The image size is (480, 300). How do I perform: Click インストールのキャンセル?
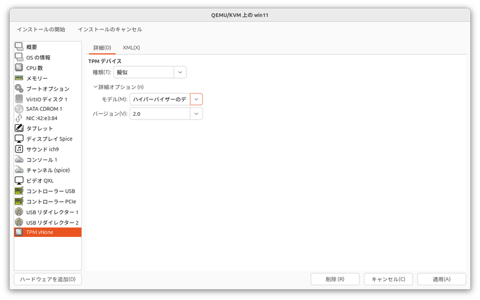110,29
